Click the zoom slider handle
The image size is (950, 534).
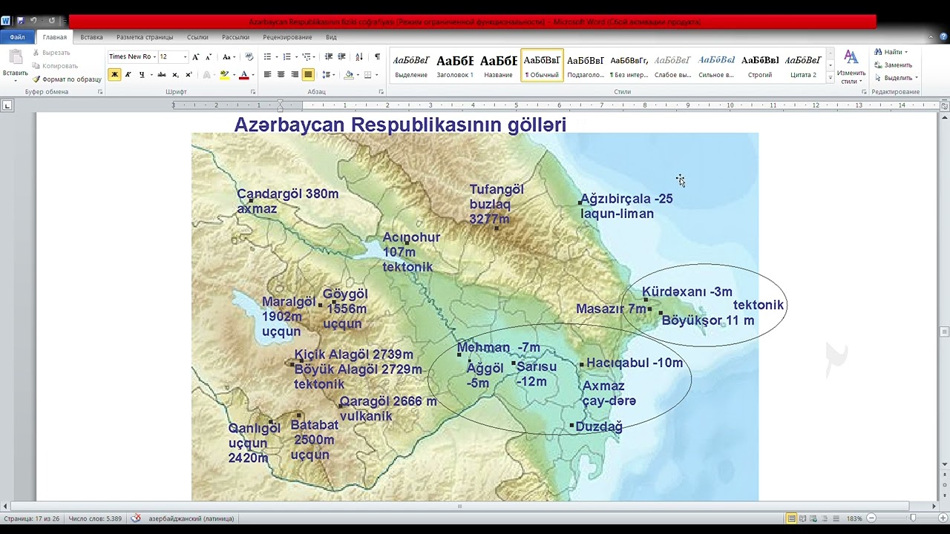913,518
